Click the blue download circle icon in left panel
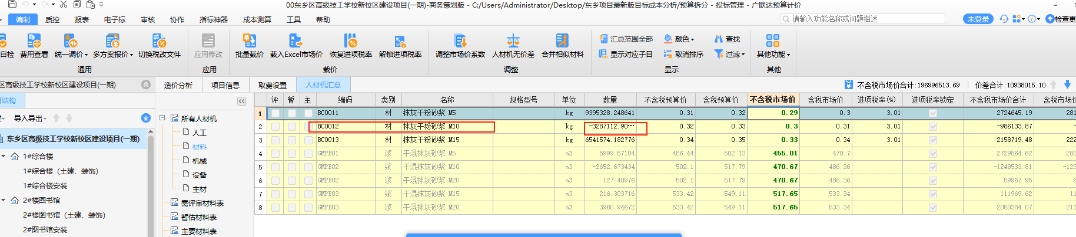Viewport: 1076px width, 237px height. click(x=146, y=118)
